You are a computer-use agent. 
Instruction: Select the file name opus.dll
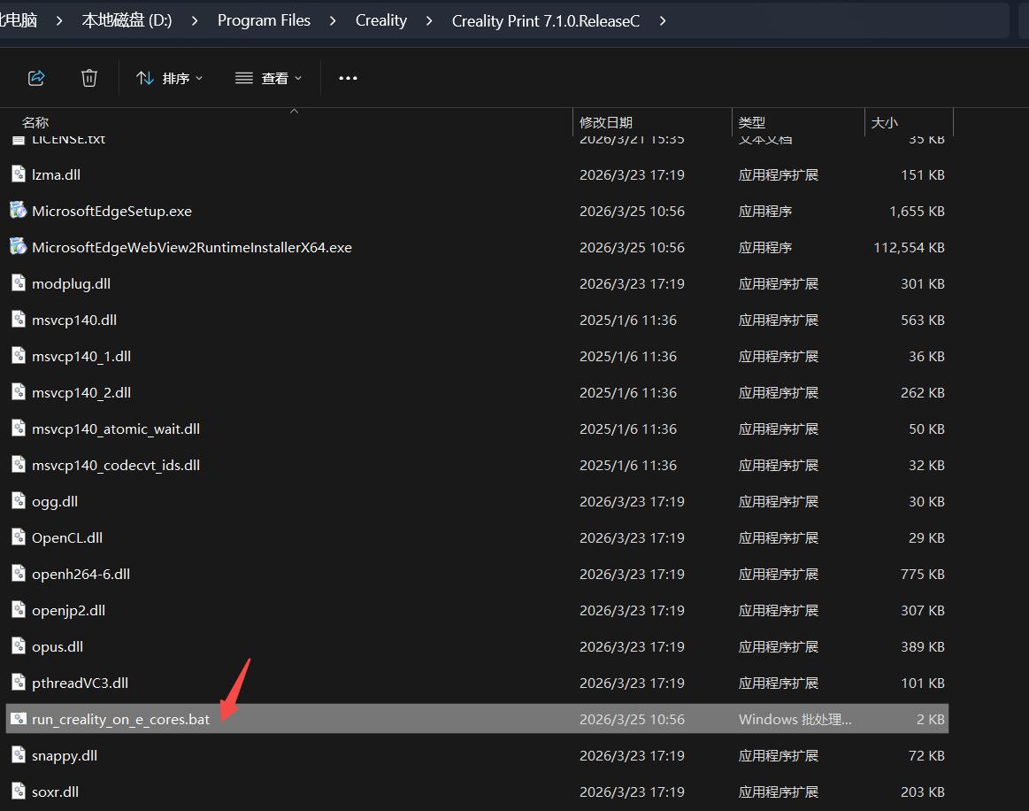pyautogui.click(x=58, y=647)
